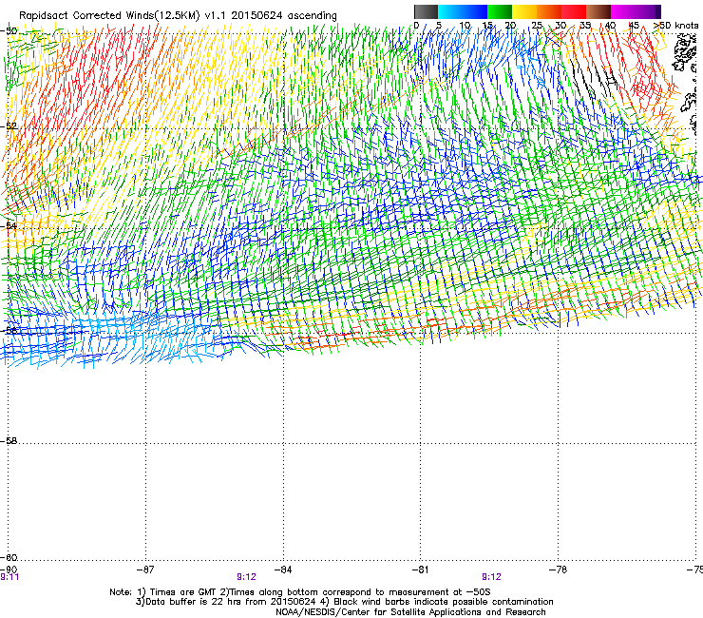Image resolution: width=703 pixels, height=618 pixels.
Task: Click the magenta 40-45 knots legend swatch
Action: point(623,11)
